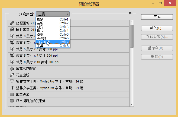Choose 等高线 from the preset type list
The height and width of the screenshot is (117, 178).
(53, 38)
